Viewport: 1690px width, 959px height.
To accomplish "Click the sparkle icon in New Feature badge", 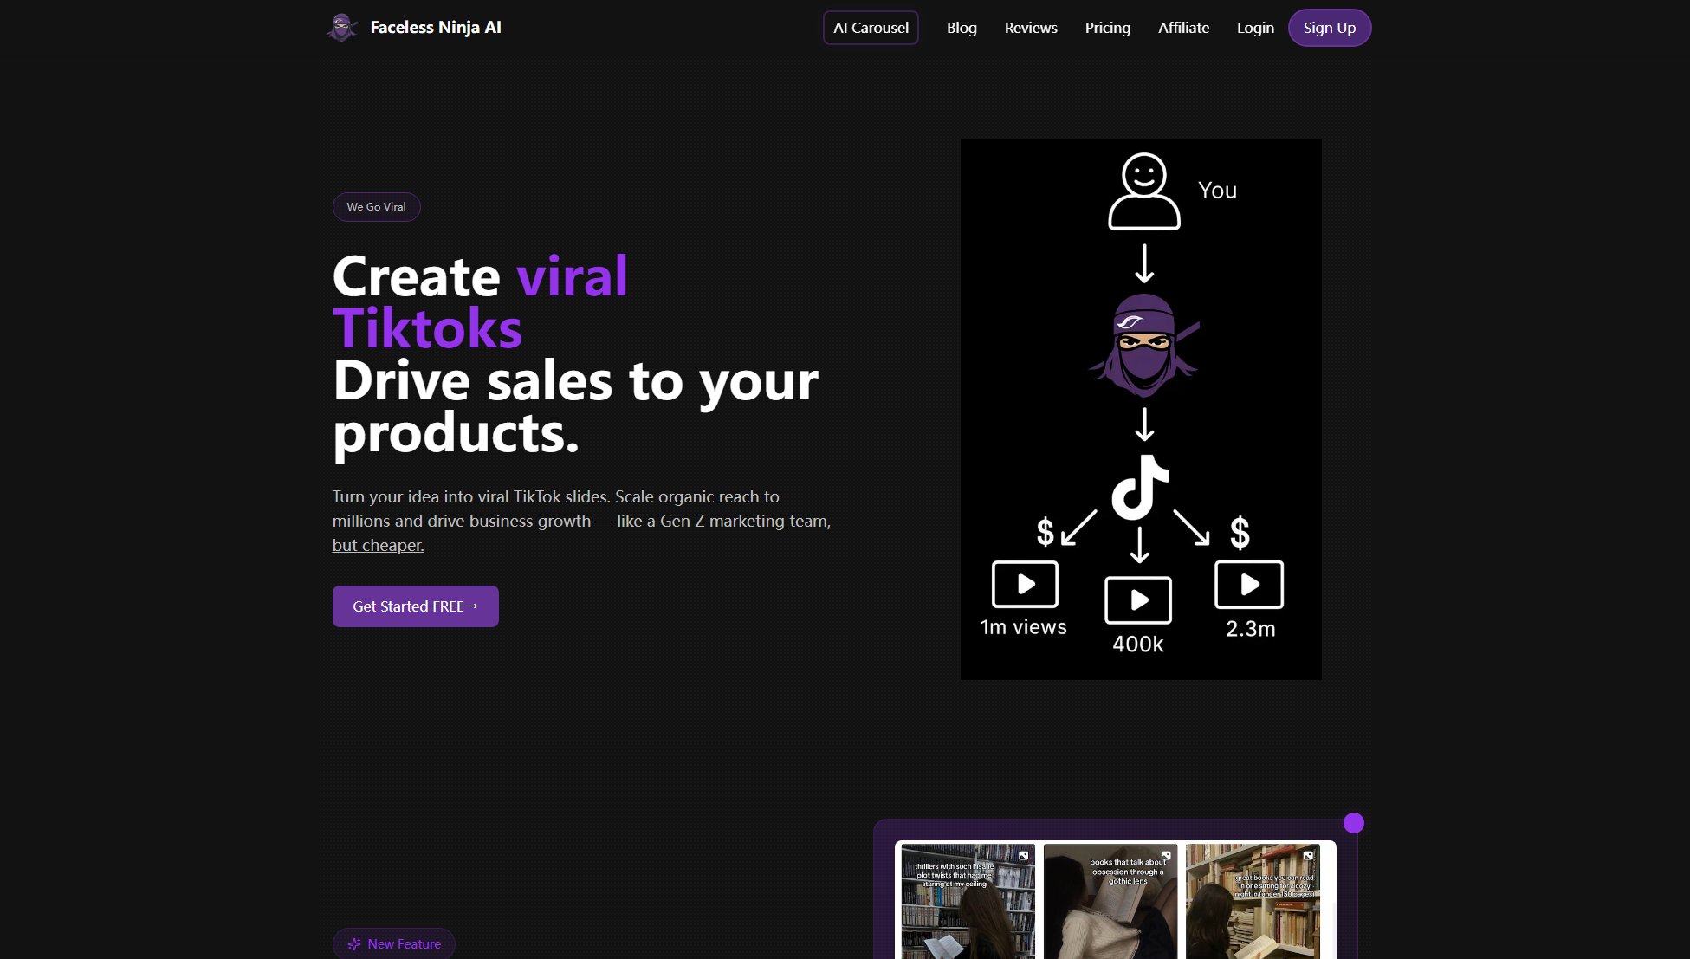I will (354, 943).
